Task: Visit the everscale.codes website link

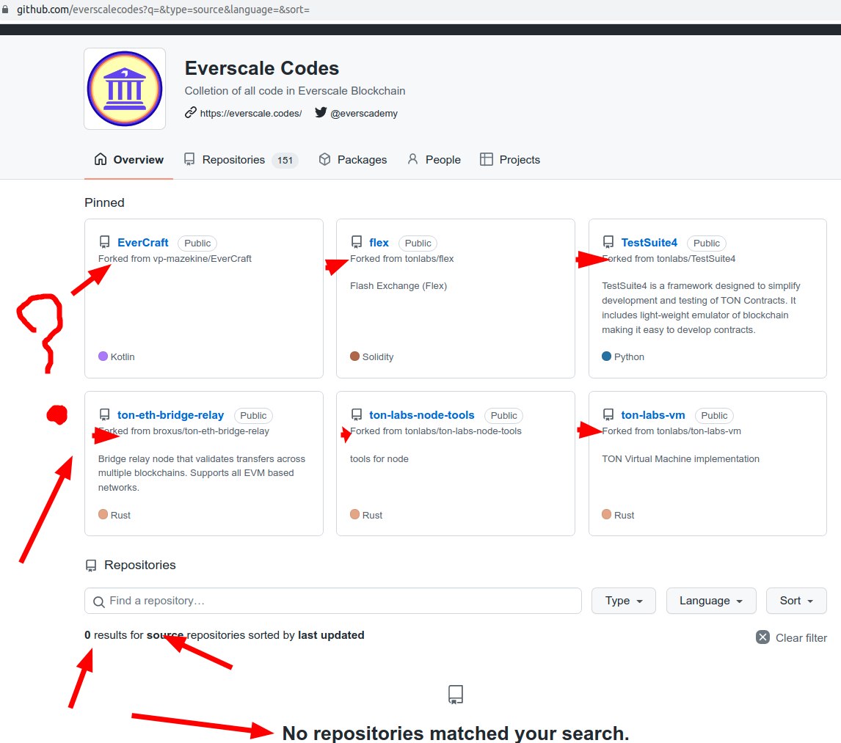Action: click(250, 113)
